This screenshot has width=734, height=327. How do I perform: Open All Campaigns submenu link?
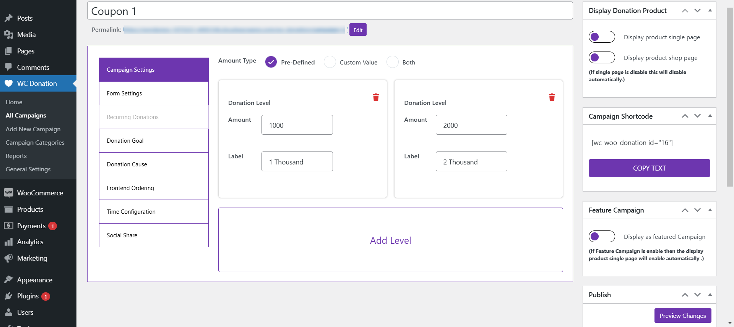[x=26, y=115]
